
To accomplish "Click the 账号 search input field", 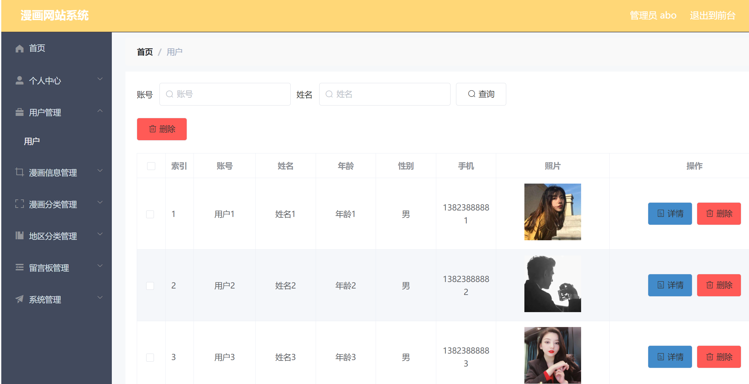I will coord(225,94).
